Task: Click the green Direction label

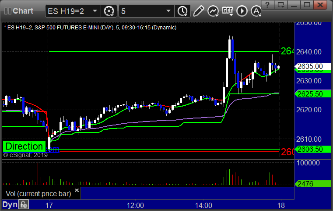Action: click(24, 147)
